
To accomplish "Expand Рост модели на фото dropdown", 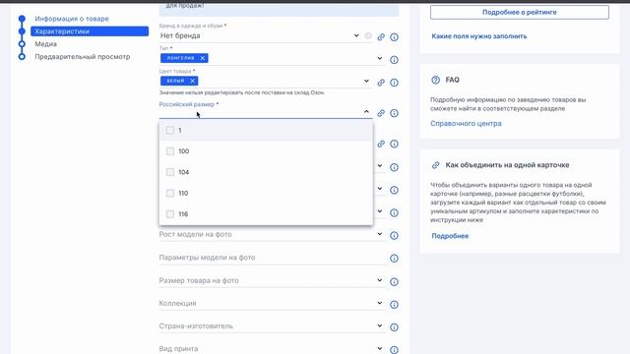I will (379, 234).
